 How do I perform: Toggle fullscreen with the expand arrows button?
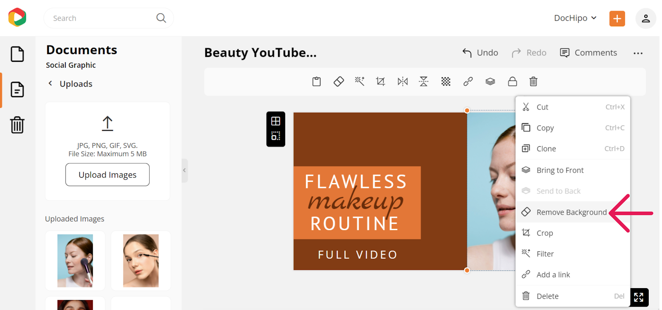638,297
